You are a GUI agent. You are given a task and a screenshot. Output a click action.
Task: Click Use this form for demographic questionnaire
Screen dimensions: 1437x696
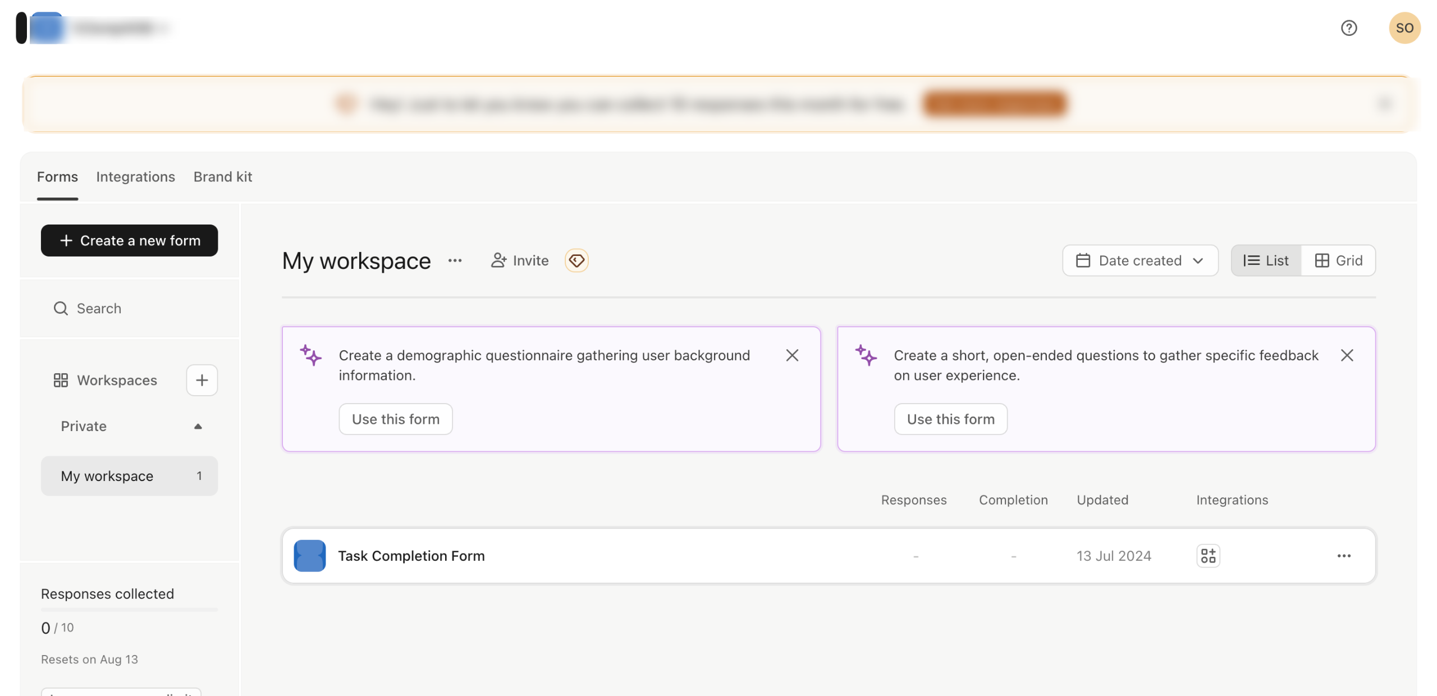click(x=395, y=419)
